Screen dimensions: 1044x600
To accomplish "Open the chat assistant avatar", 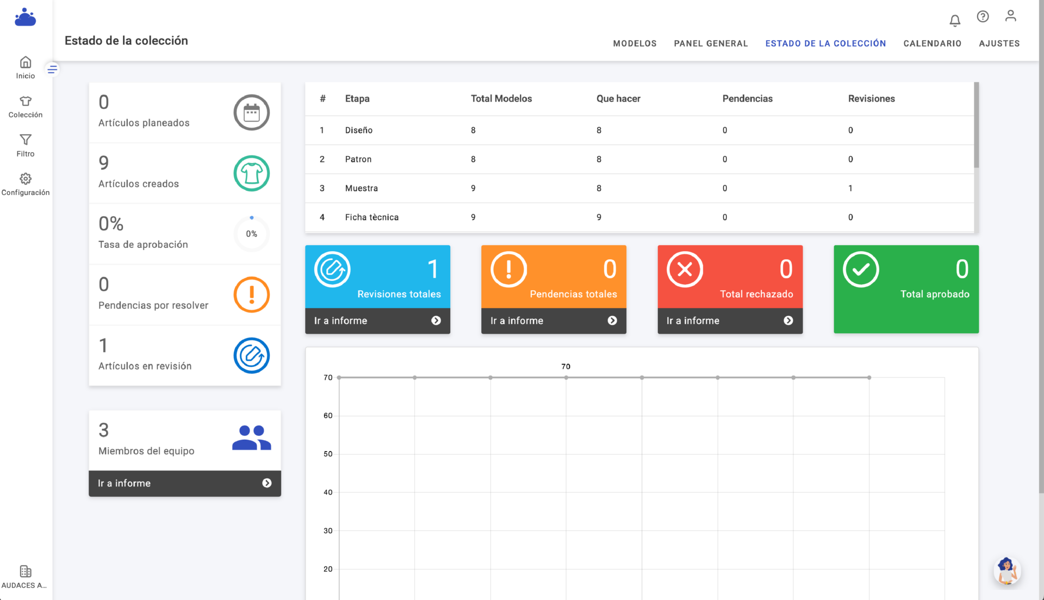I will point(1006,571).
